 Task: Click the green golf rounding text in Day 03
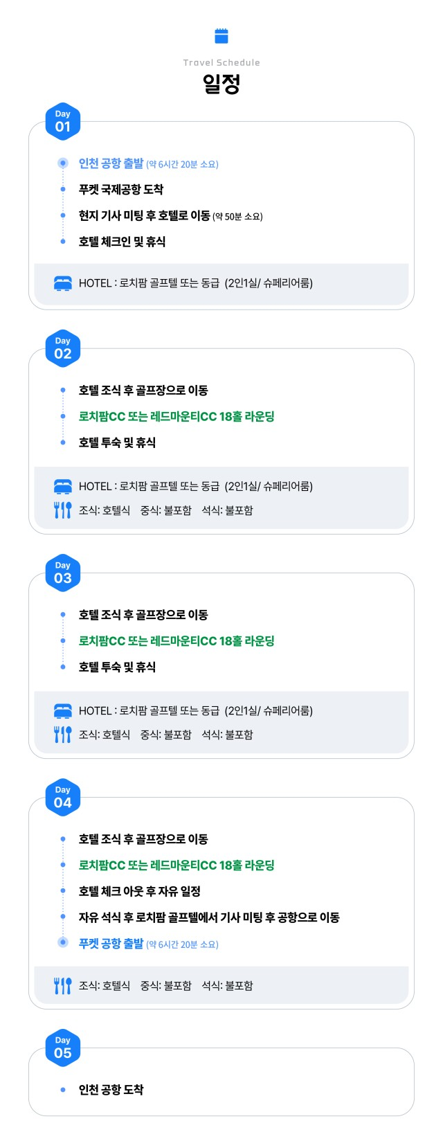pos(177,641)
